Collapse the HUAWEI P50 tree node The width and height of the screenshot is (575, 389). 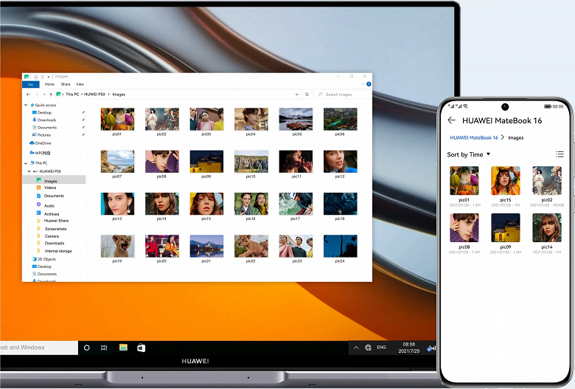click(29, 171)
